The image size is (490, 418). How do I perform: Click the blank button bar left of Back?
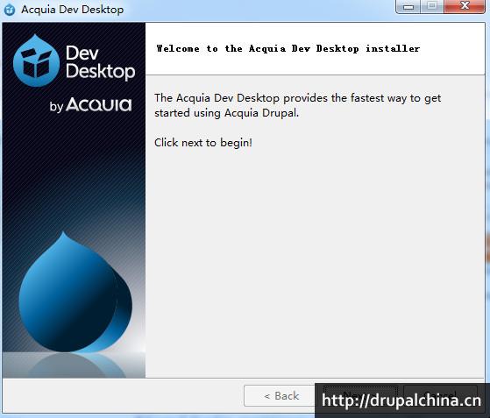tap(123, 395)
